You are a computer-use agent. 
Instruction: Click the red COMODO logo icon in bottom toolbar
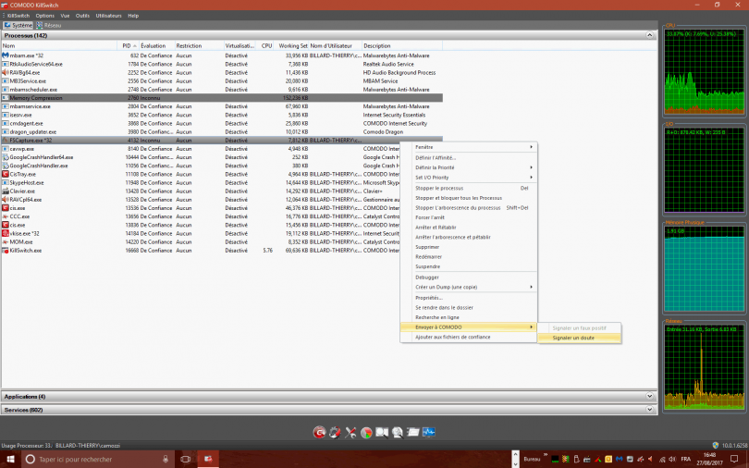319,432
